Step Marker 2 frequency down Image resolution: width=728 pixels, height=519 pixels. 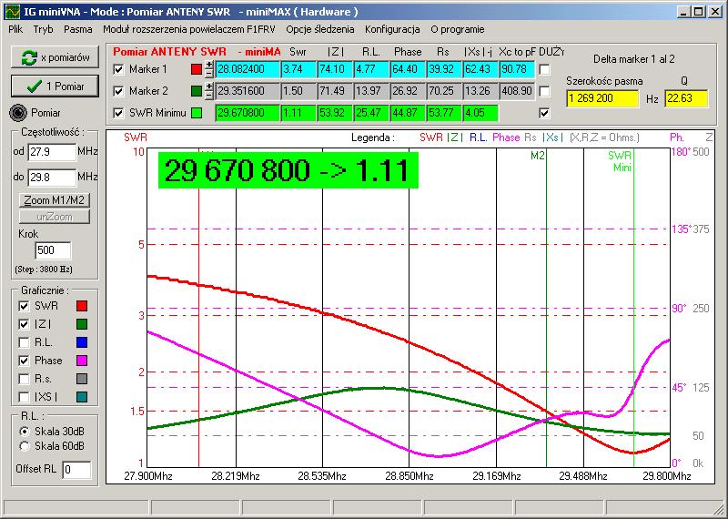point(209,96)
